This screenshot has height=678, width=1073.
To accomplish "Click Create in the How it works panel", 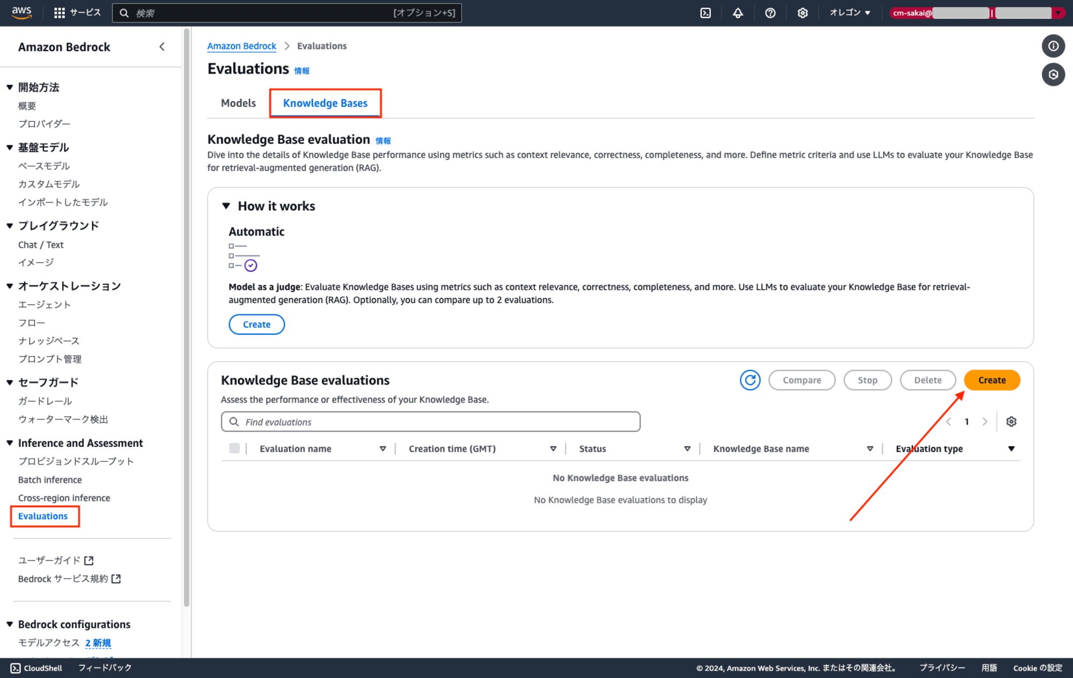I will [256, 325].
